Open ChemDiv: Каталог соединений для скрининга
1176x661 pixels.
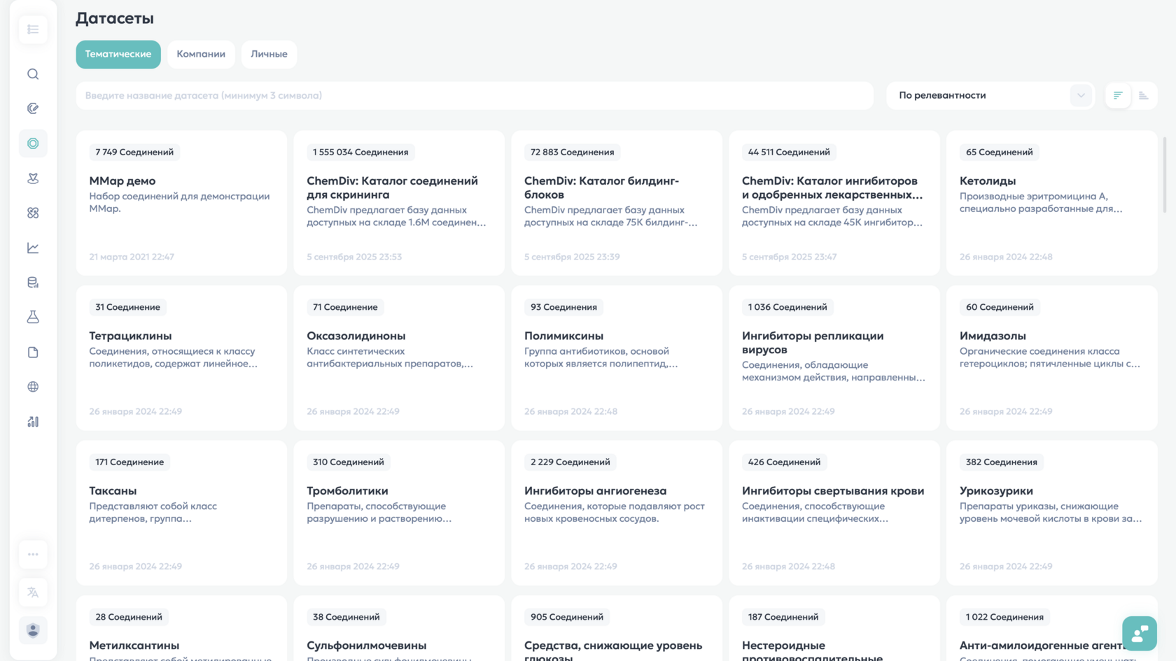point(399,203)
